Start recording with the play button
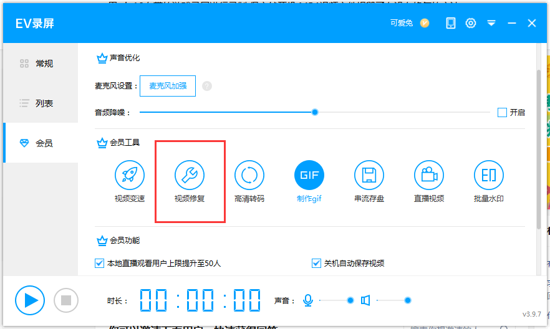The height and width of the screenshot is (329, 550). point(30,300)
